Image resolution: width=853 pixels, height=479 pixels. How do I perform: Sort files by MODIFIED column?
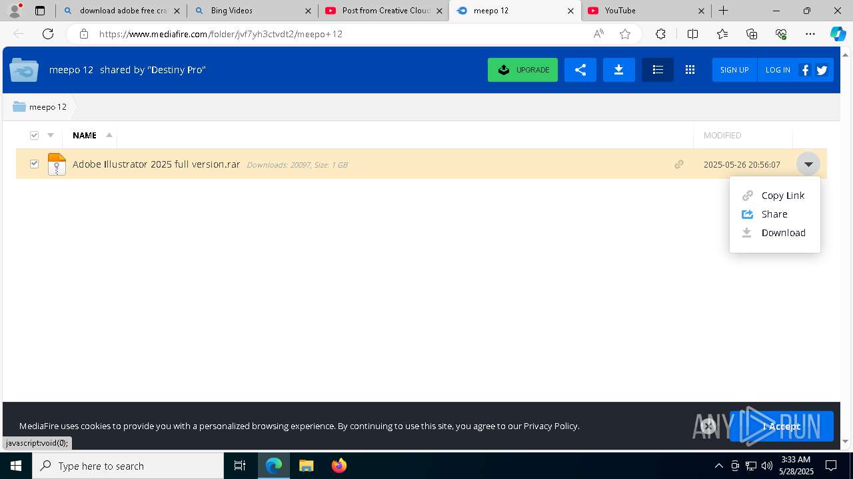click(x=722, y=136)
